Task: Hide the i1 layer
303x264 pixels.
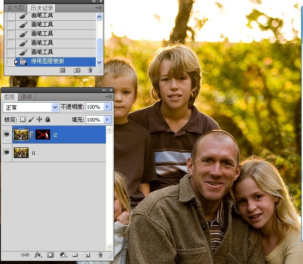Action: click(x=7, y=153)
